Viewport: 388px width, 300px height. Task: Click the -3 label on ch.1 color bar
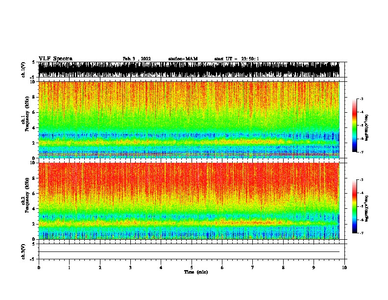[x=362, y=99]
